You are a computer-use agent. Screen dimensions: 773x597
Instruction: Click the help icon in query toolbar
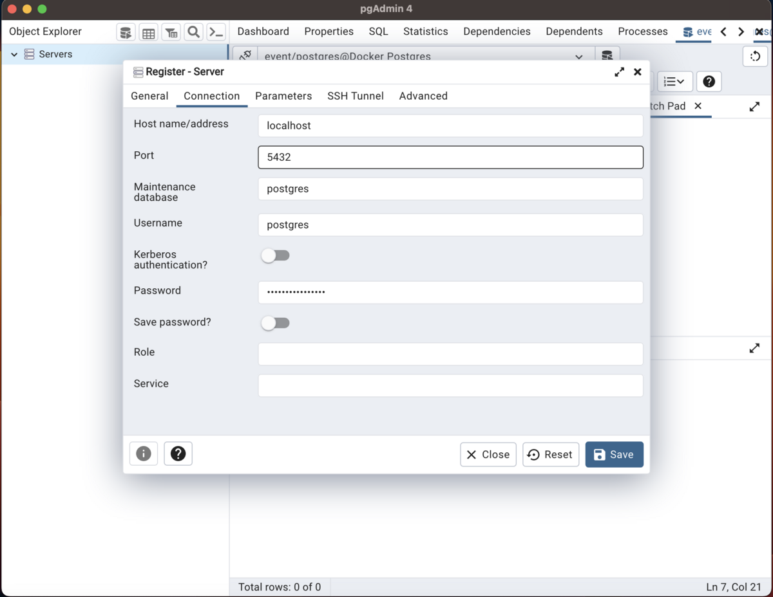(x=709, y=82)
